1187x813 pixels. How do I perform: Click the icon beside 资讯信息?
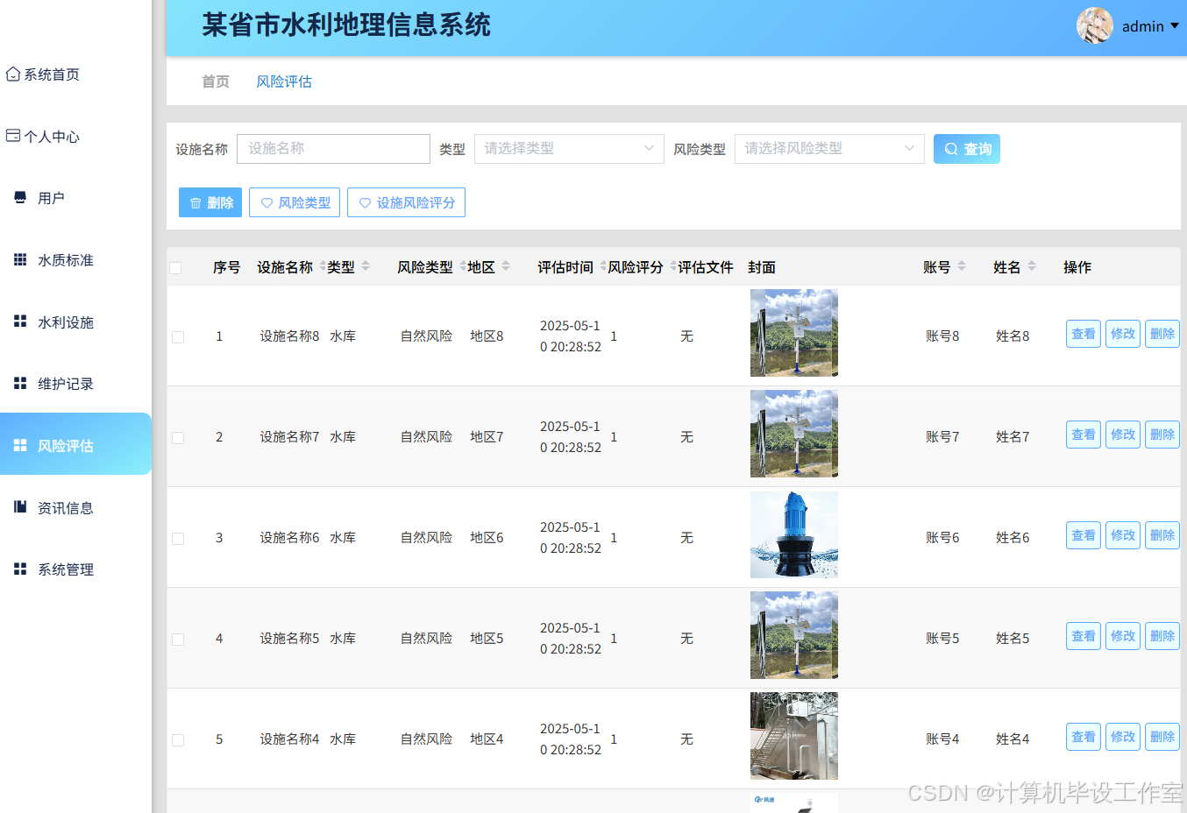tap(20, 506)
